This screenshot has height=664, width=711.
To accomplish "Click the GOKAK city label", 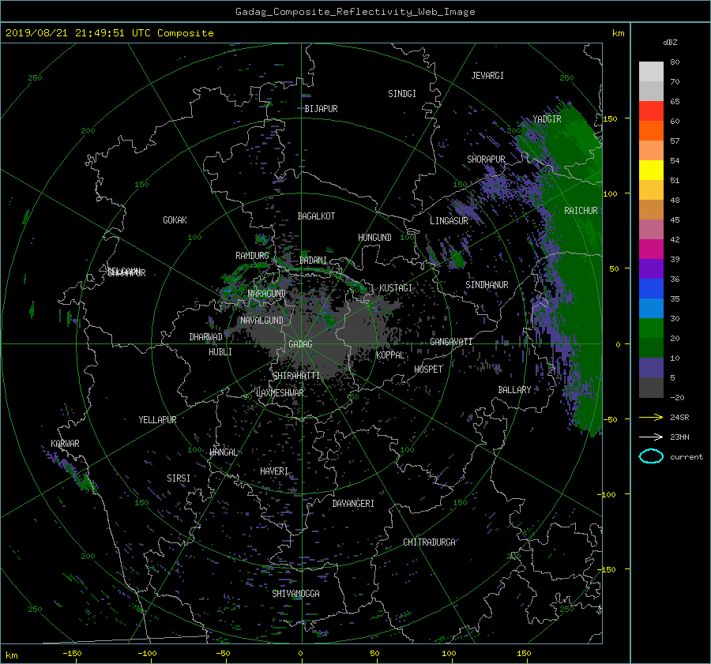I will (175, 220).
